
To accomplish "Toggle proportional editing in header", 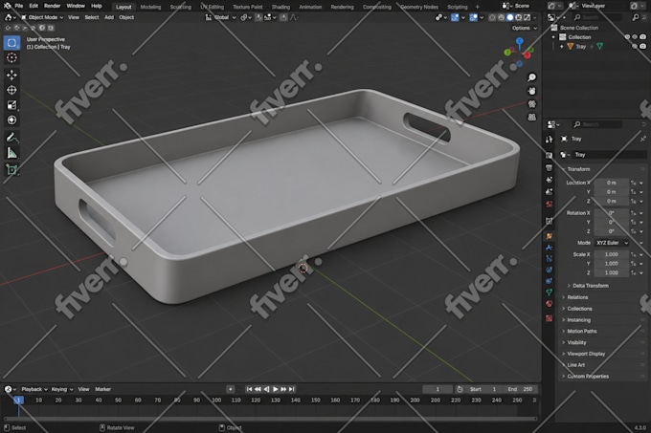I will point(283,17).
